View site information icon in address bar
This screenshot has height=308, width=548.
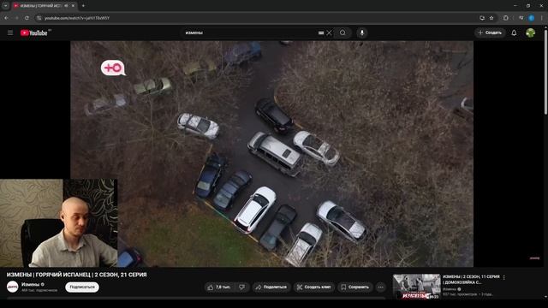[x=39, y=18]
